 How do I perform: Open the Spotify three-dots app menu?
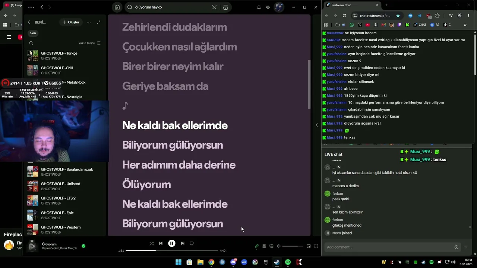(31, 7)
